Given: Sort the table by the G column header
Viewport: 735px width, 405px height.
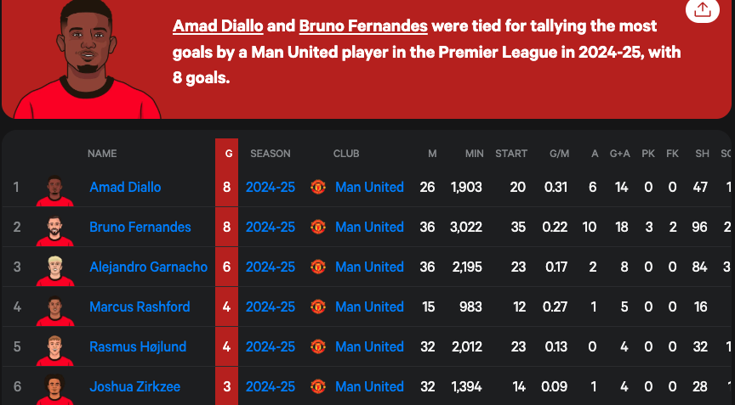Looking at the screenshot, I should point(228,154).
